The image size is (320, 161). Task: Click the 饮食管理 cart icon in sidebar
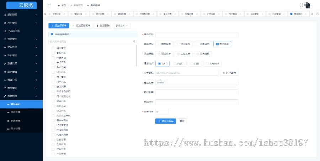(x=5, y=39)
